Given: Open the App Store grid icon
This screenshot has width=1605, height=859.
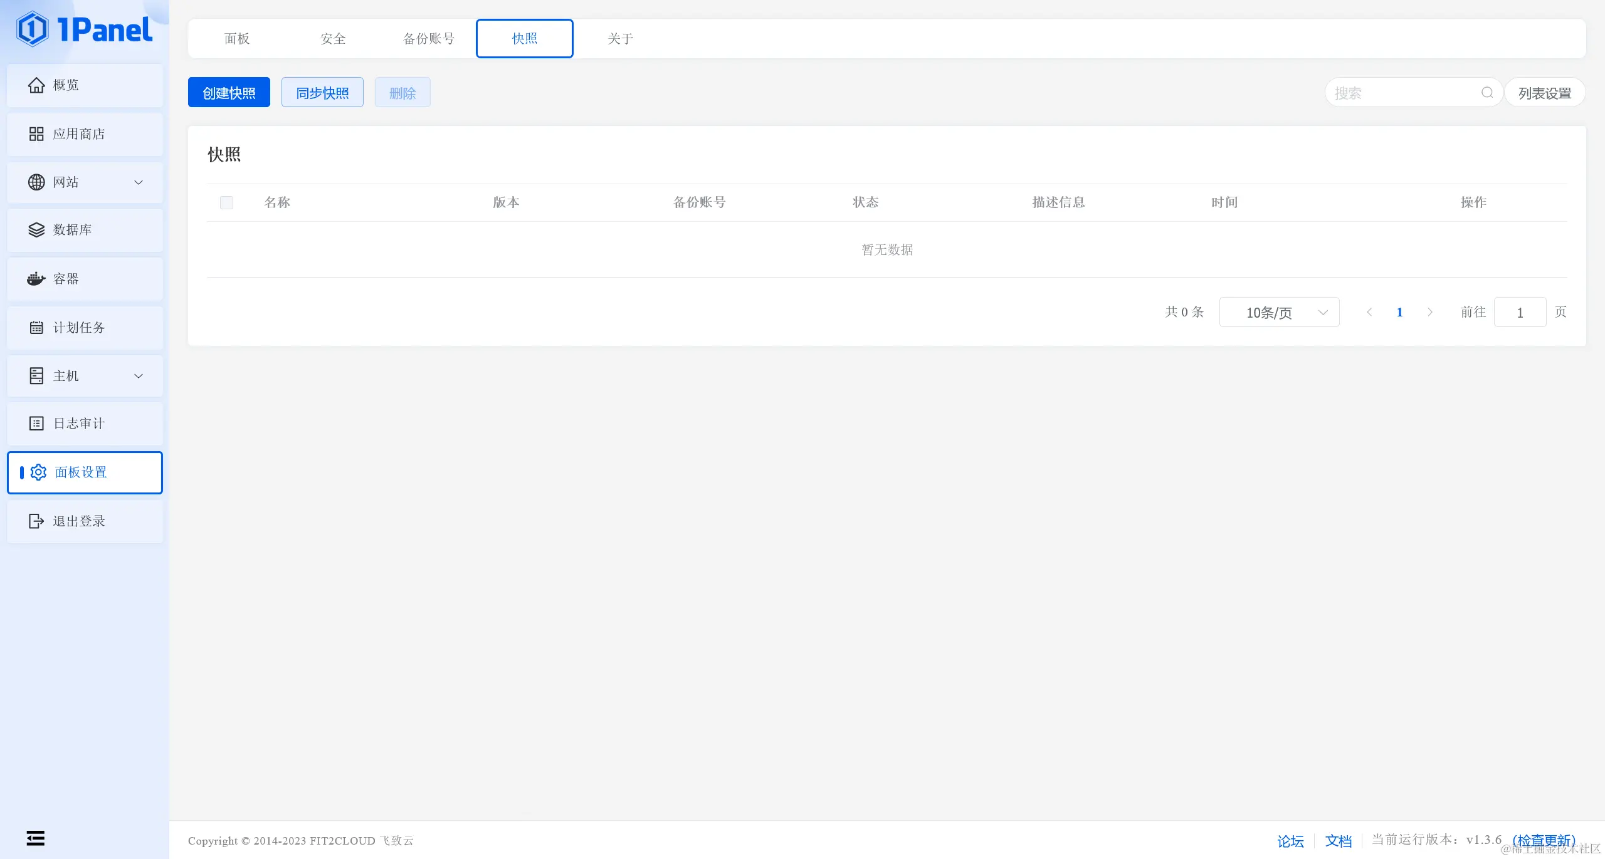Looking at the screenshot, I should [x=36, y=134].
